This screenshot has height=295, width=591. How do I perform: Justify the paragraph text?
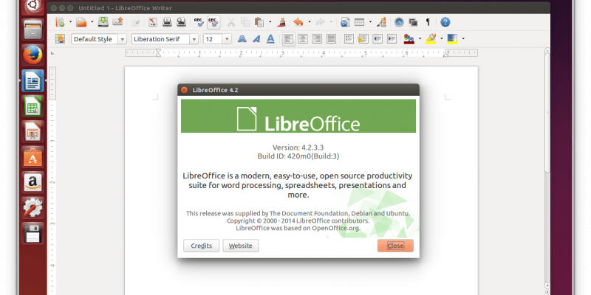(331, 39)
